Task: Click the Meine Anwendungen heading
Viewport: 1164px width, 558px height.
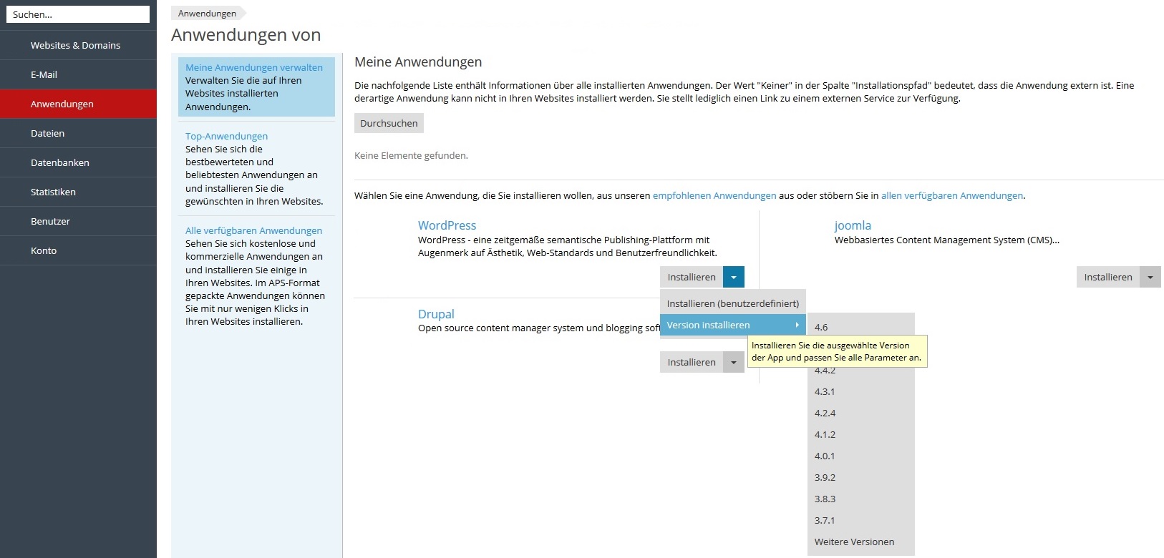Action: coord(418,62)
